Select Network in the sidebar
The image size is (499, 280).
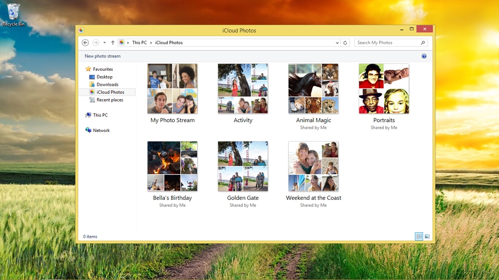pos(101,131)
